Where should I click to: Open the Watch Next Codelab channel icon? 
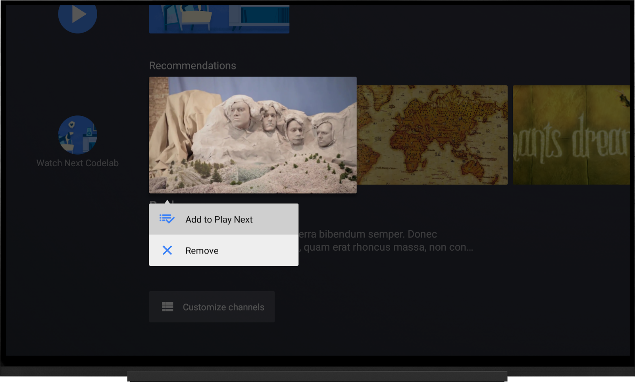(77, 135)
